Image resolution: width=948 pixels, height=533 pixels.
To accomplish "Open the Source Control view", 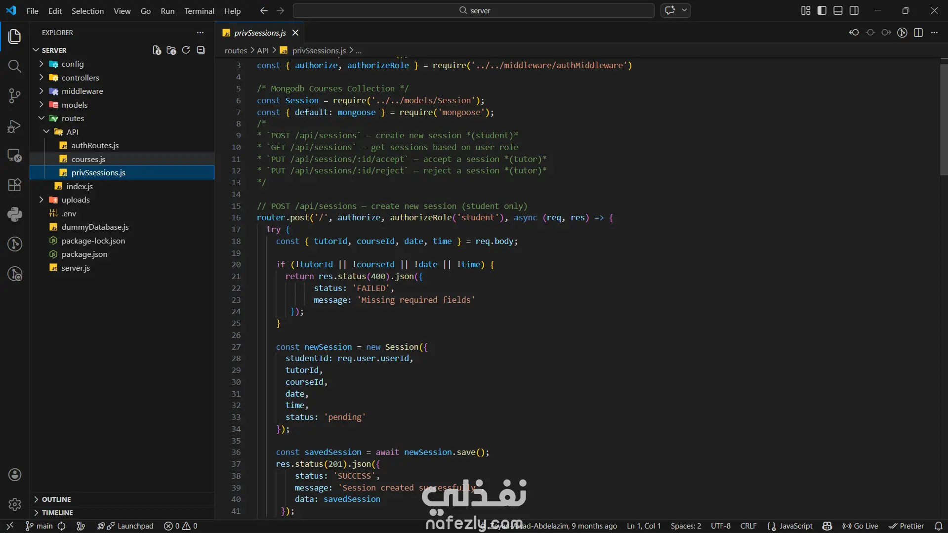I will pyautogui.click(x=15, y=95).
